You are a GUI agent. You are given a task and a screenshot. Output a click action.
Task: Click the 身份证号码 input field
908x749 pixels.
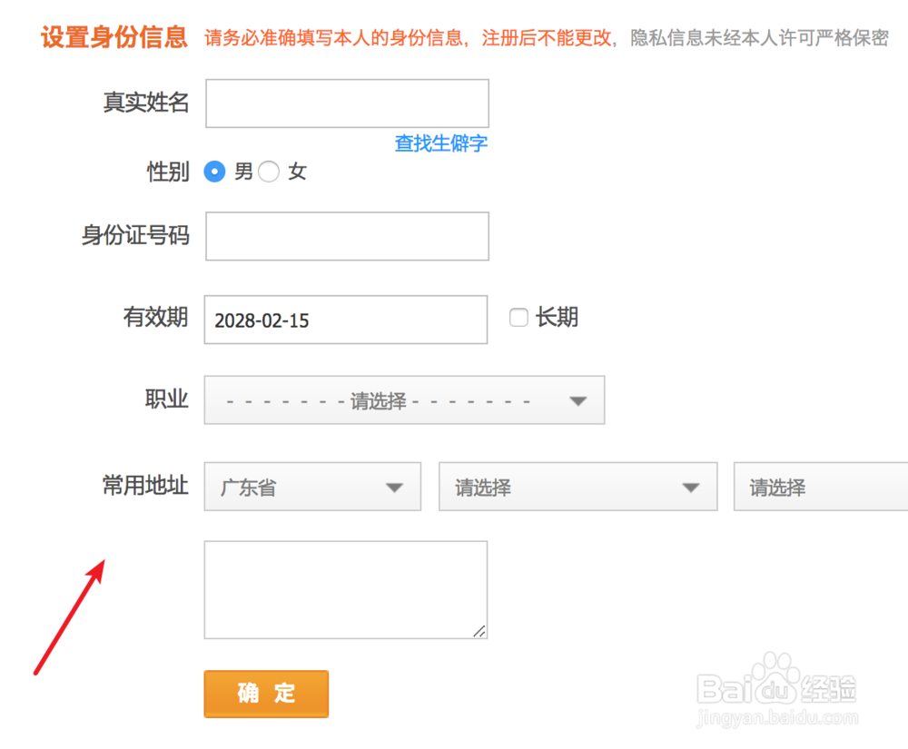click(x=347, y=235)
